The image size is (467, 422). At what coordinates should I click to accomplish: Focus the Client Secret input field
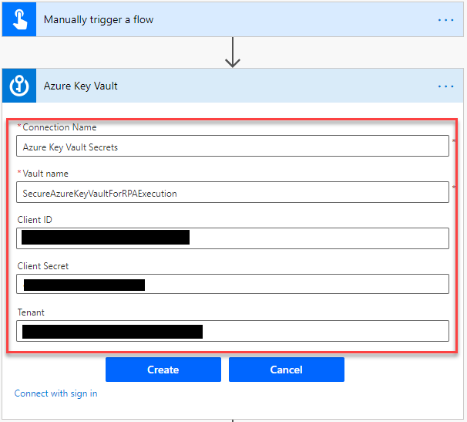[233, 284]
